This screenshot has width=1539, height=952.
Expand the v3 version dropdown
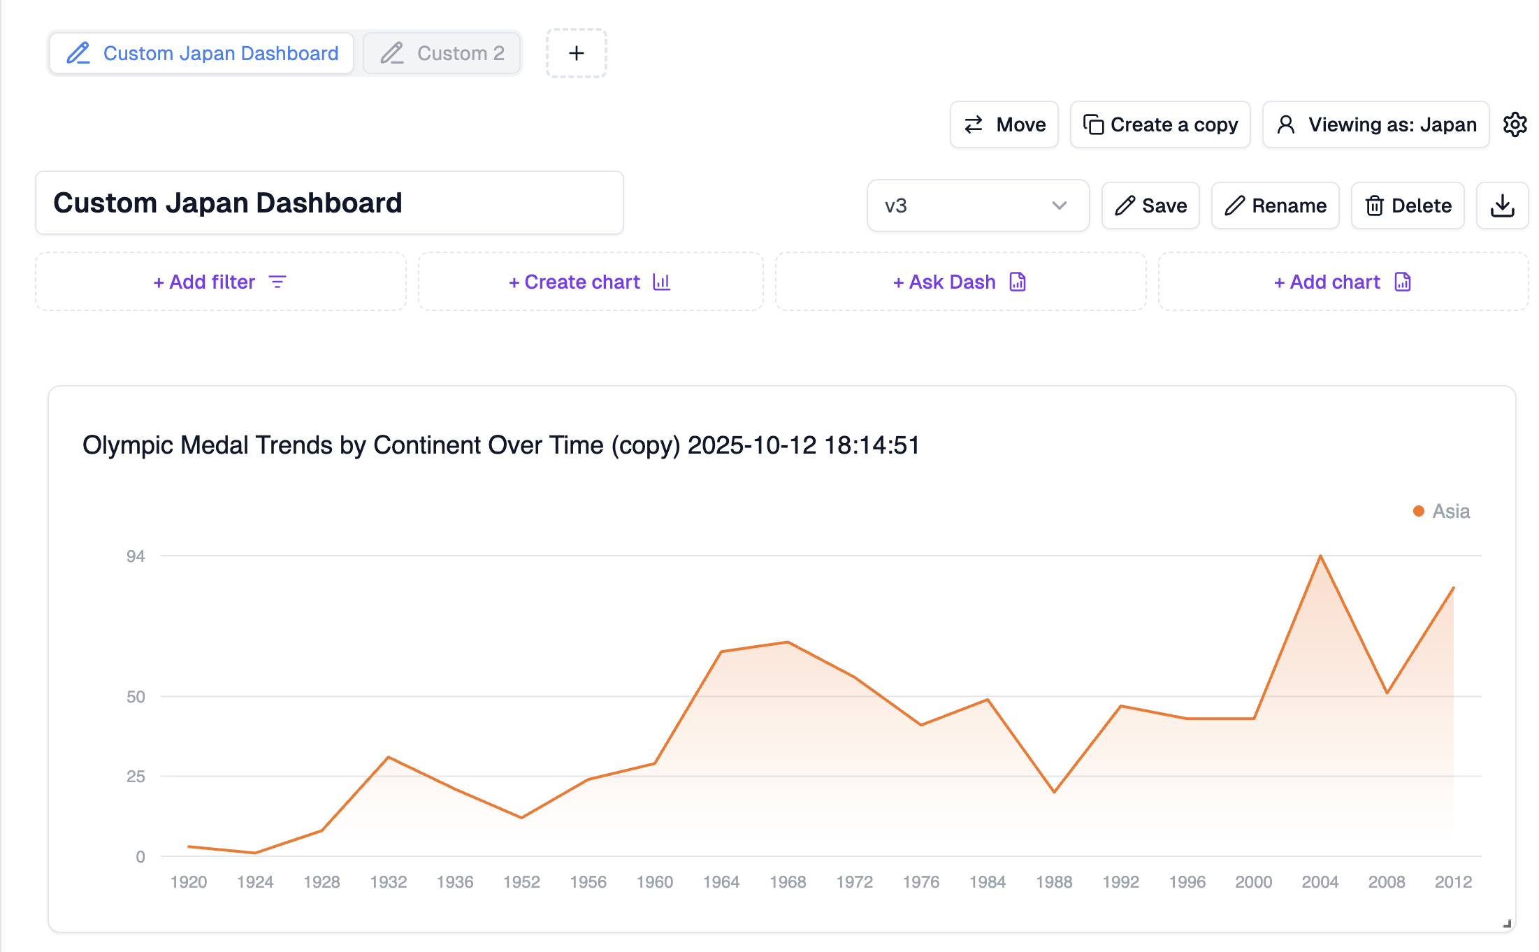pos(977,205)
